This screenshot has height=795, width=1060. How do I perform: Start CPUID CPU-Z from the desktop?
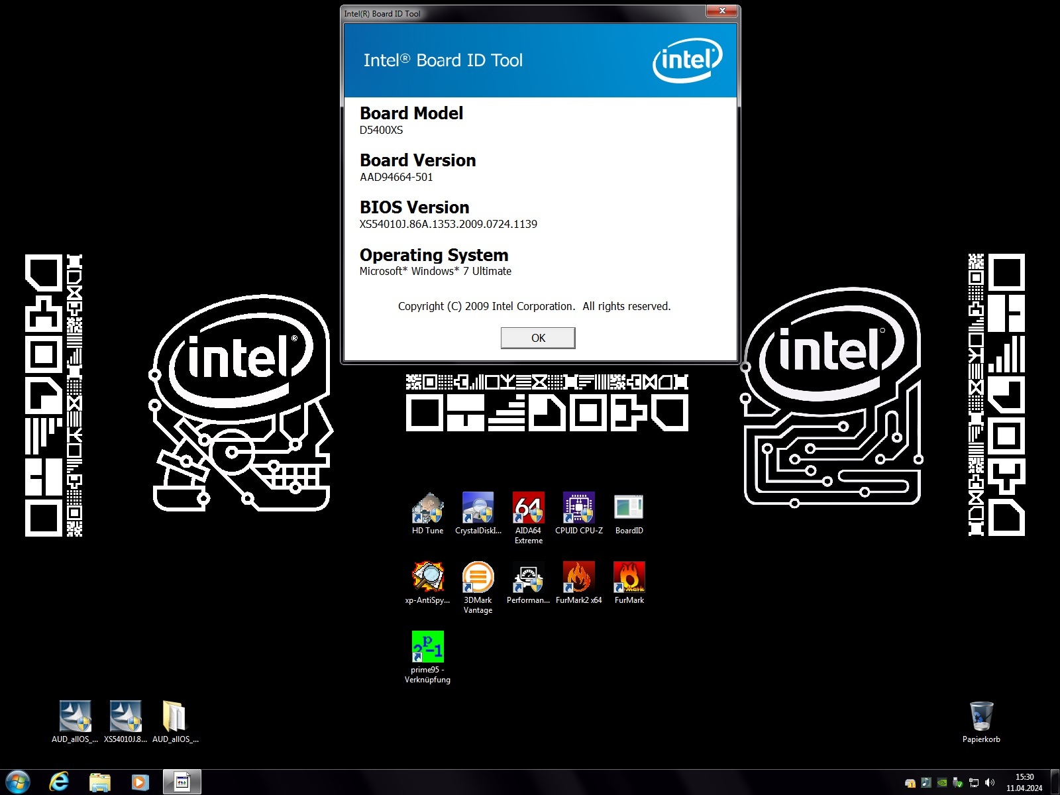coord(578,509)
